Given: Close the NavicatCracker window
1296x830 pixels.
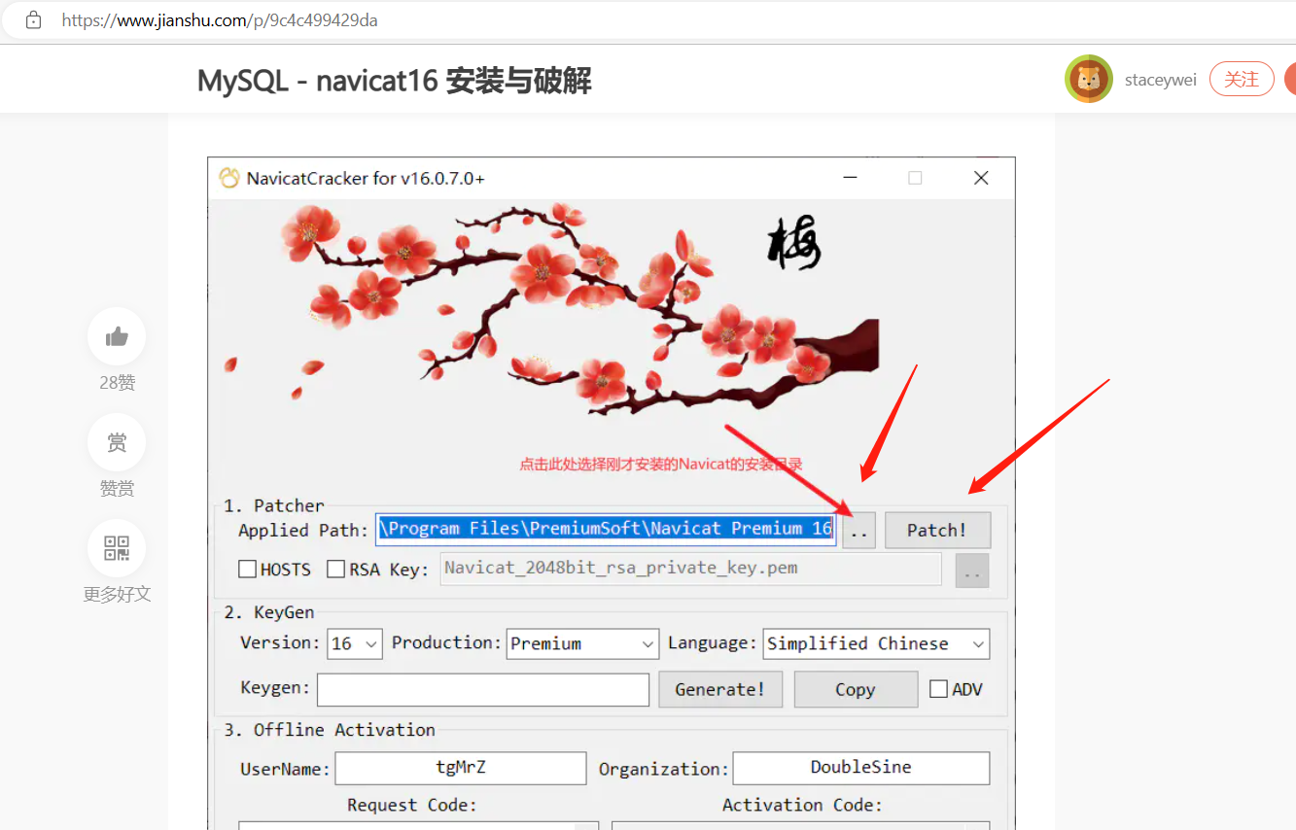Looking at the screenshot, I should (x=981, y=178).
